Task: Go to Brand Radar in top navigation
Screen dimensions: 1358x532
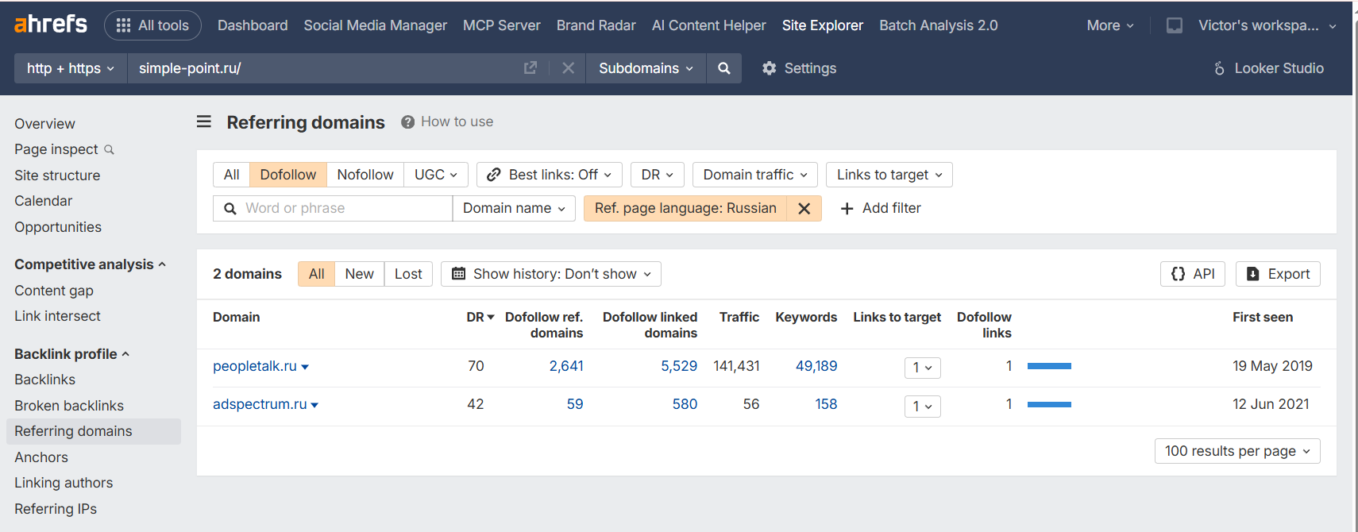Action: pos(596,25)
